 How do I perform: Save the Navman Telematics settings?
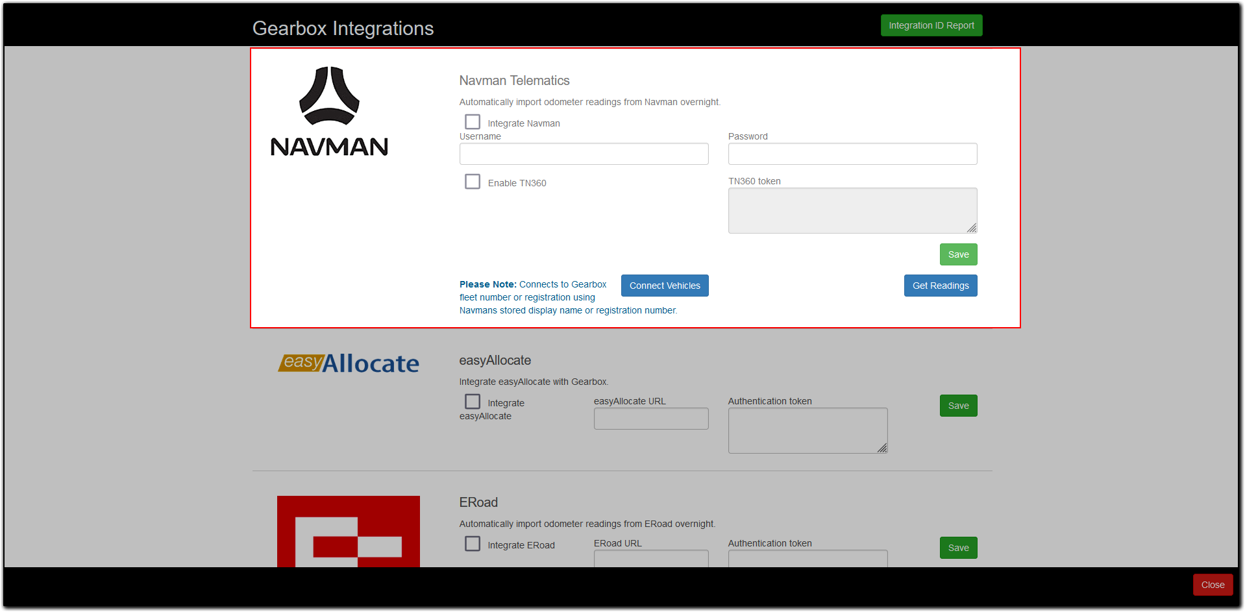(x=958, y=254)
